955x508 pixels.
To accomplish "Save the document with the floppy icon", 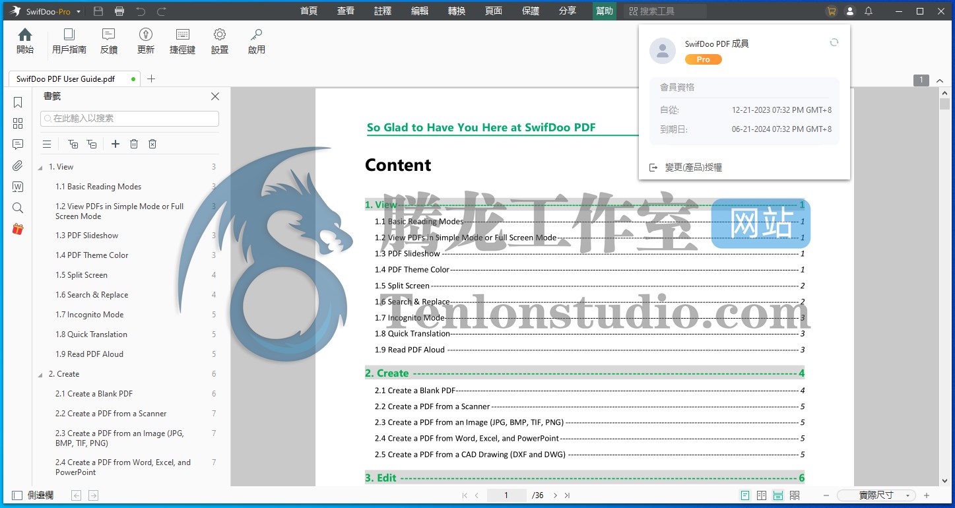I will coord(98,11).
